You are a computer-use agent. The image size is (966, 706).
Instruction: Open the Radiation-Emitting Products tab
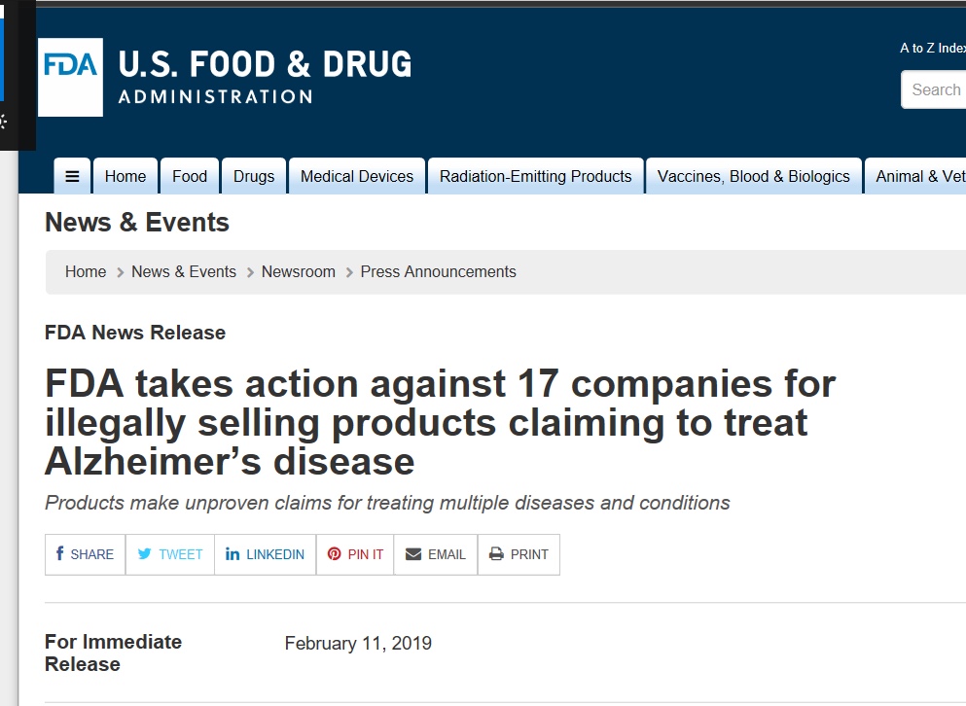click(535, 176)
